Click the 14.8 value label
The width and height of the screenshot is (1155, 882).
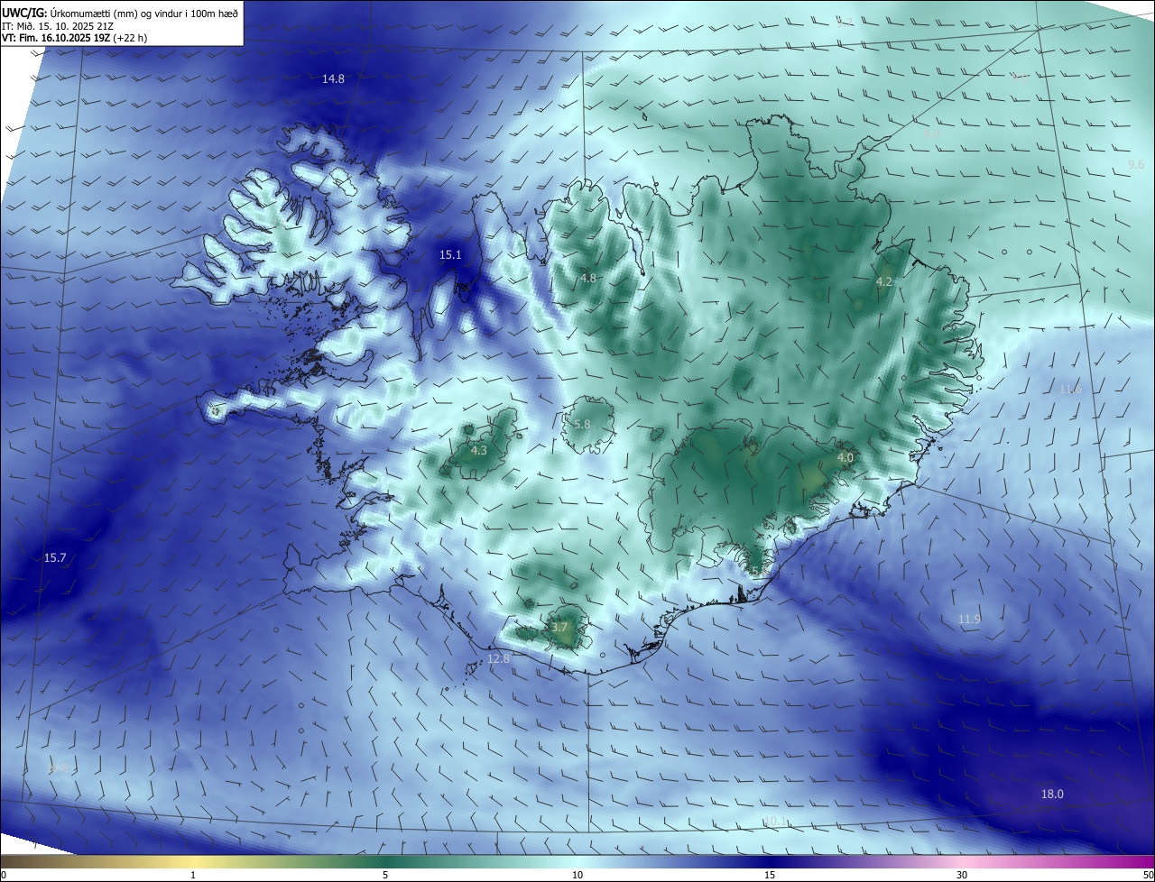(333, 79)
